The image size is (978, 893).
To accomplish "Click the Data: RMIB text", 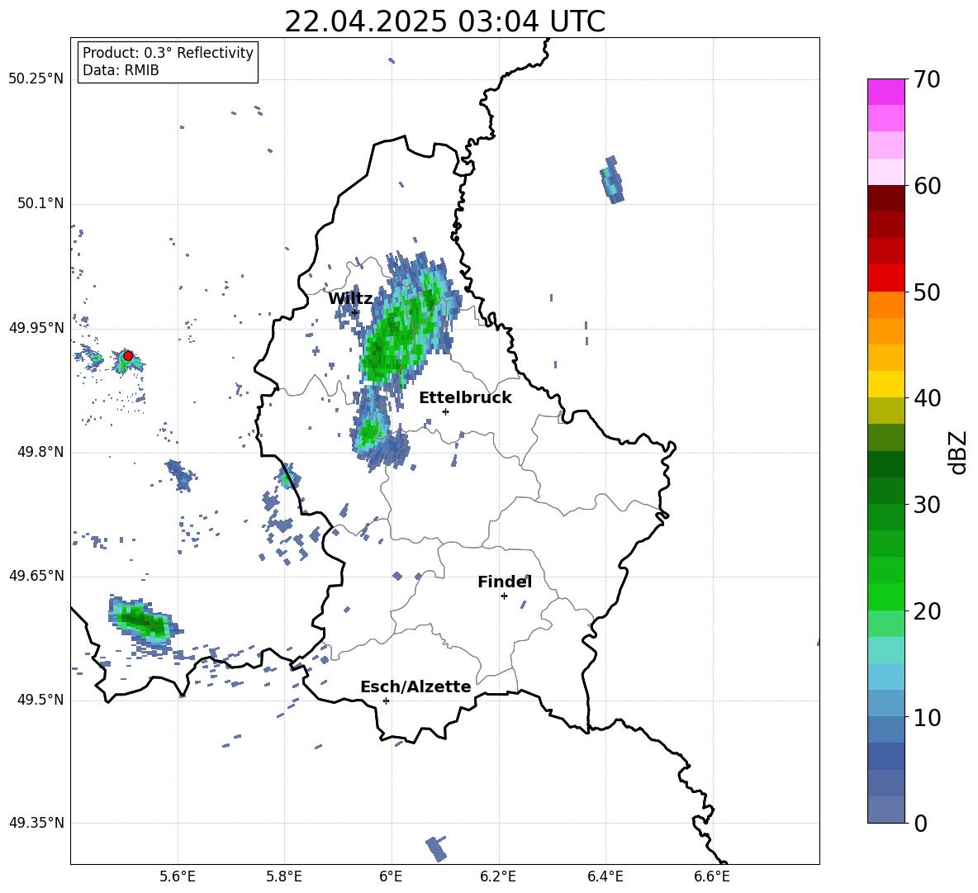I will [121, 70].
